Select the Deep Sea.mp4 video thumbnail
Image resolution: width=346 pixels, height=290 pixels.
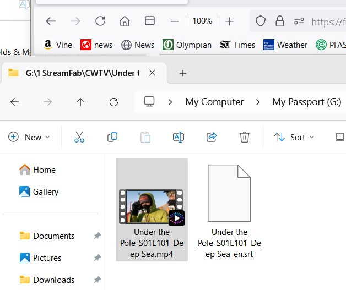(152, 207)
